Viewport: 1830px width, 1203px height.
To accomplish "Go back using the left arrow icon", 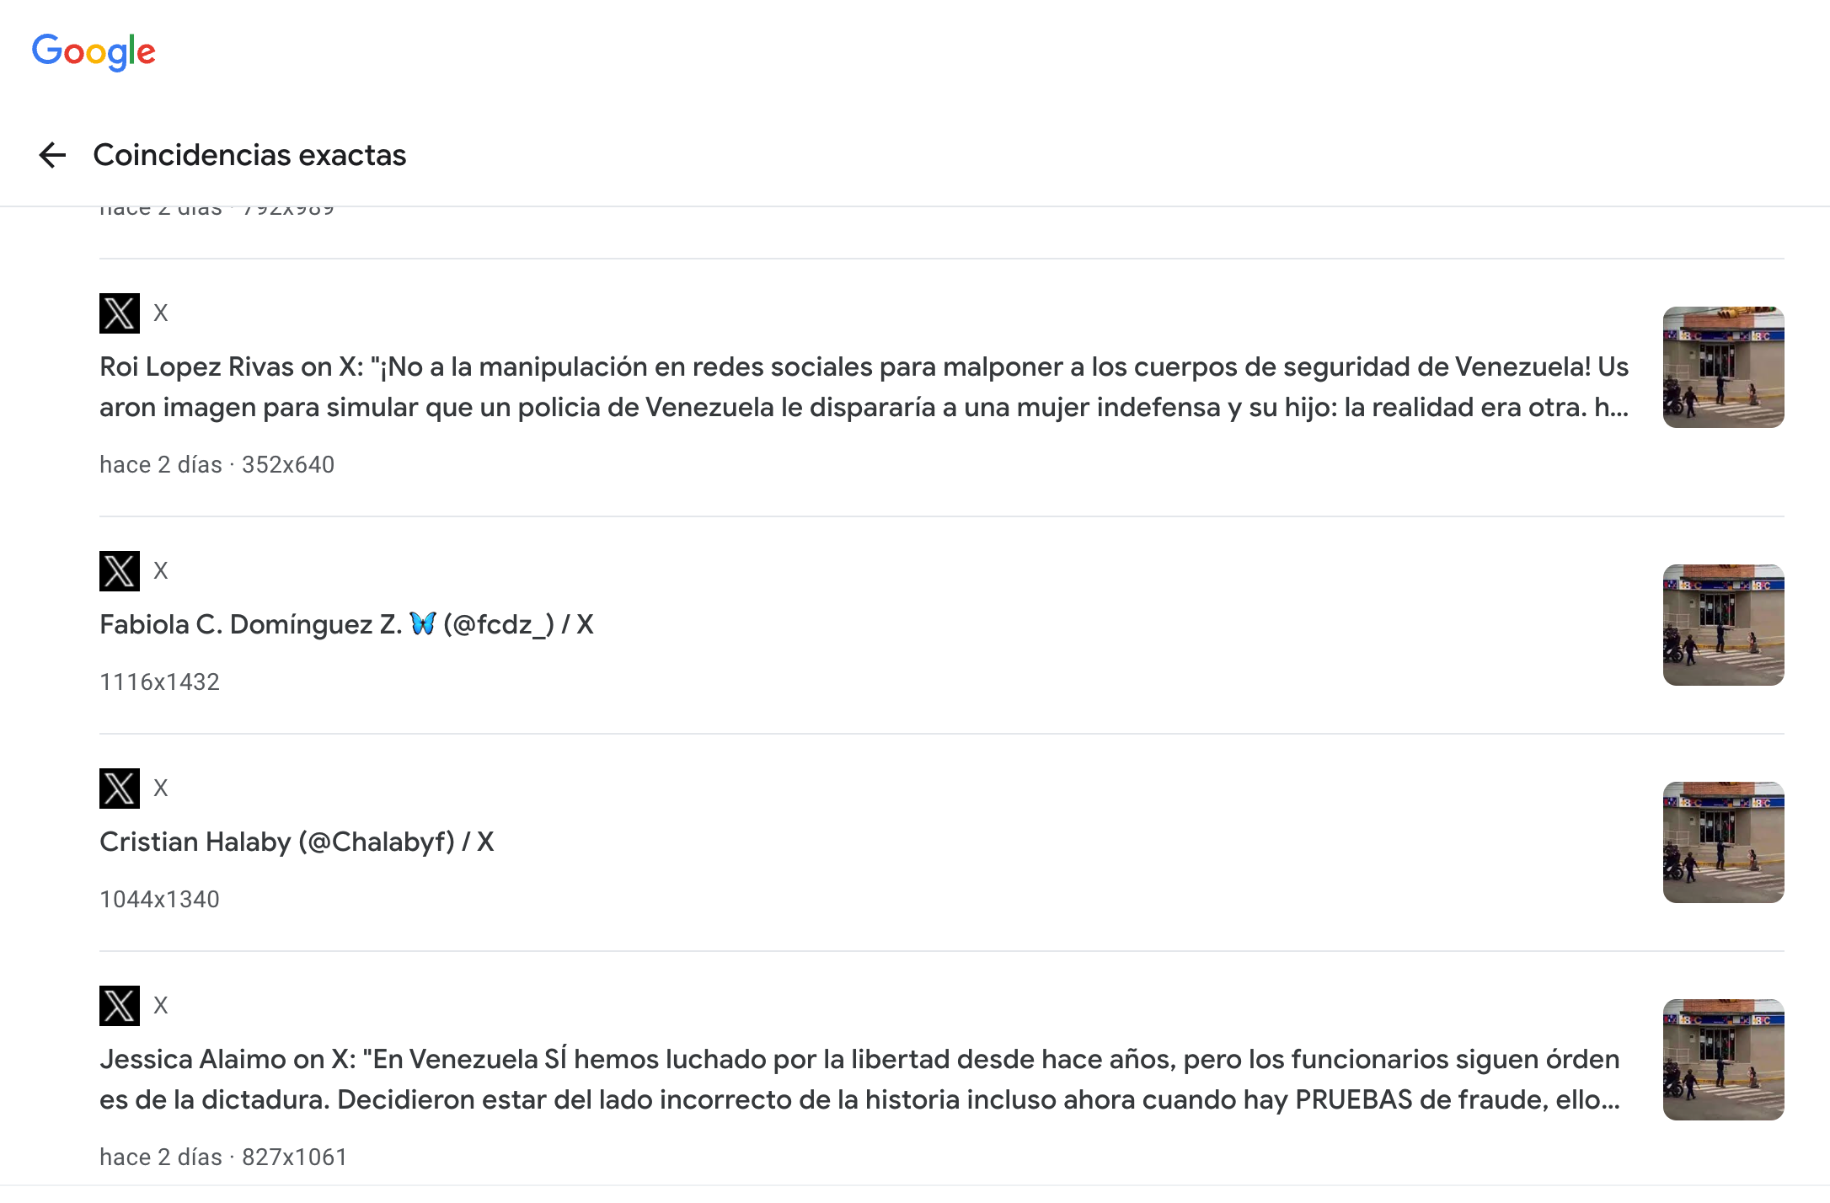I will click(x=52, y=155).
